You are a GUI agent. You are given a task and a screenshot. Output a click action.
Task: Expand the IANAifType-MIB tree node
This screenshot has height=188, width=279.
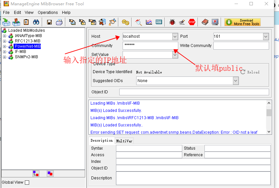(4, 36)
